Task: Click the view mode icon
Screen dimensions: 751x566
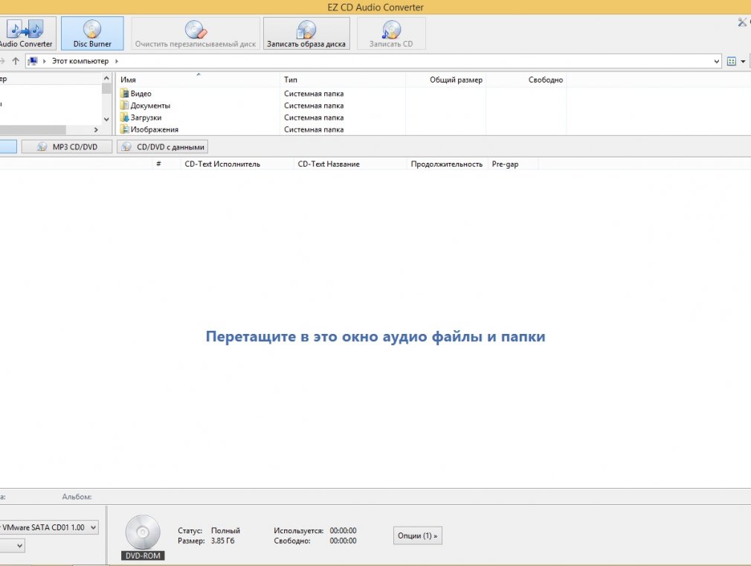Action: coord(732,61)
